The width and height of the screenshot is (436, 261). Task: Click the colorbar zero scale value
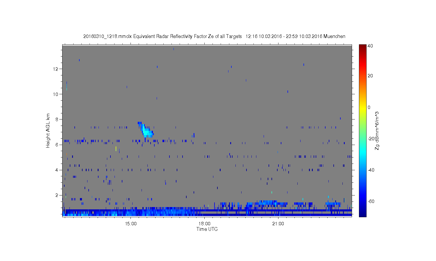point(369,107)
